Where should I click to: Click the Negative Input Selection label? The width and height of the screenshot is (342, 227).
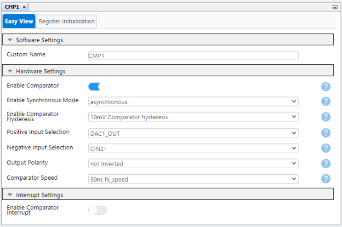click(x=40, y=147)
